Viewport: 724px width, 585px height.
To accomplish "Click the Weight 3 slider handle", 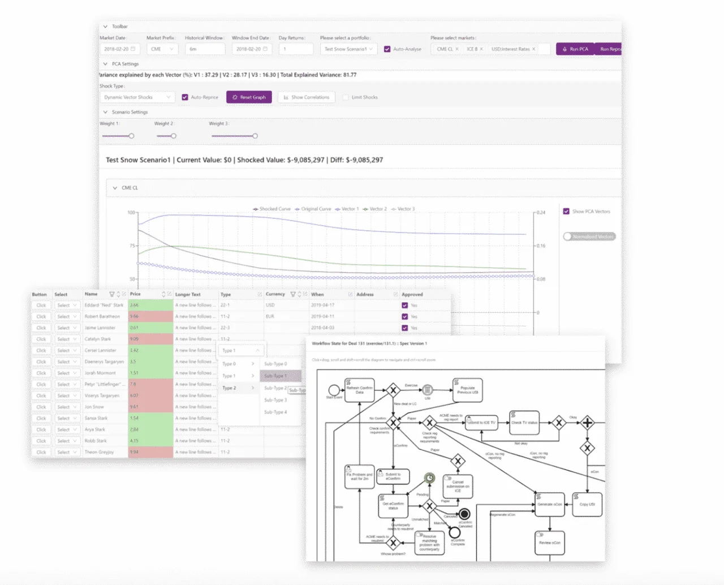I will click(255, 136).
